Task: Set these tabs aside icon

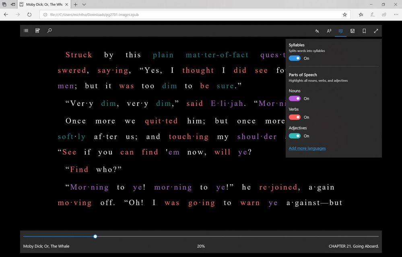Action: 13,4
